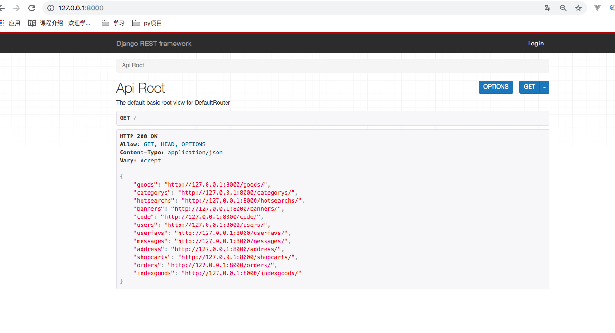Click the V extension icon
This screenshot has width=615, height=333.
point(597,8)
